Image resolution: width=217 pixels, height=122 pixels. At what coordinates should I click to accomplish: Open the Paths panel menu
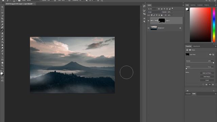(216, 94)
